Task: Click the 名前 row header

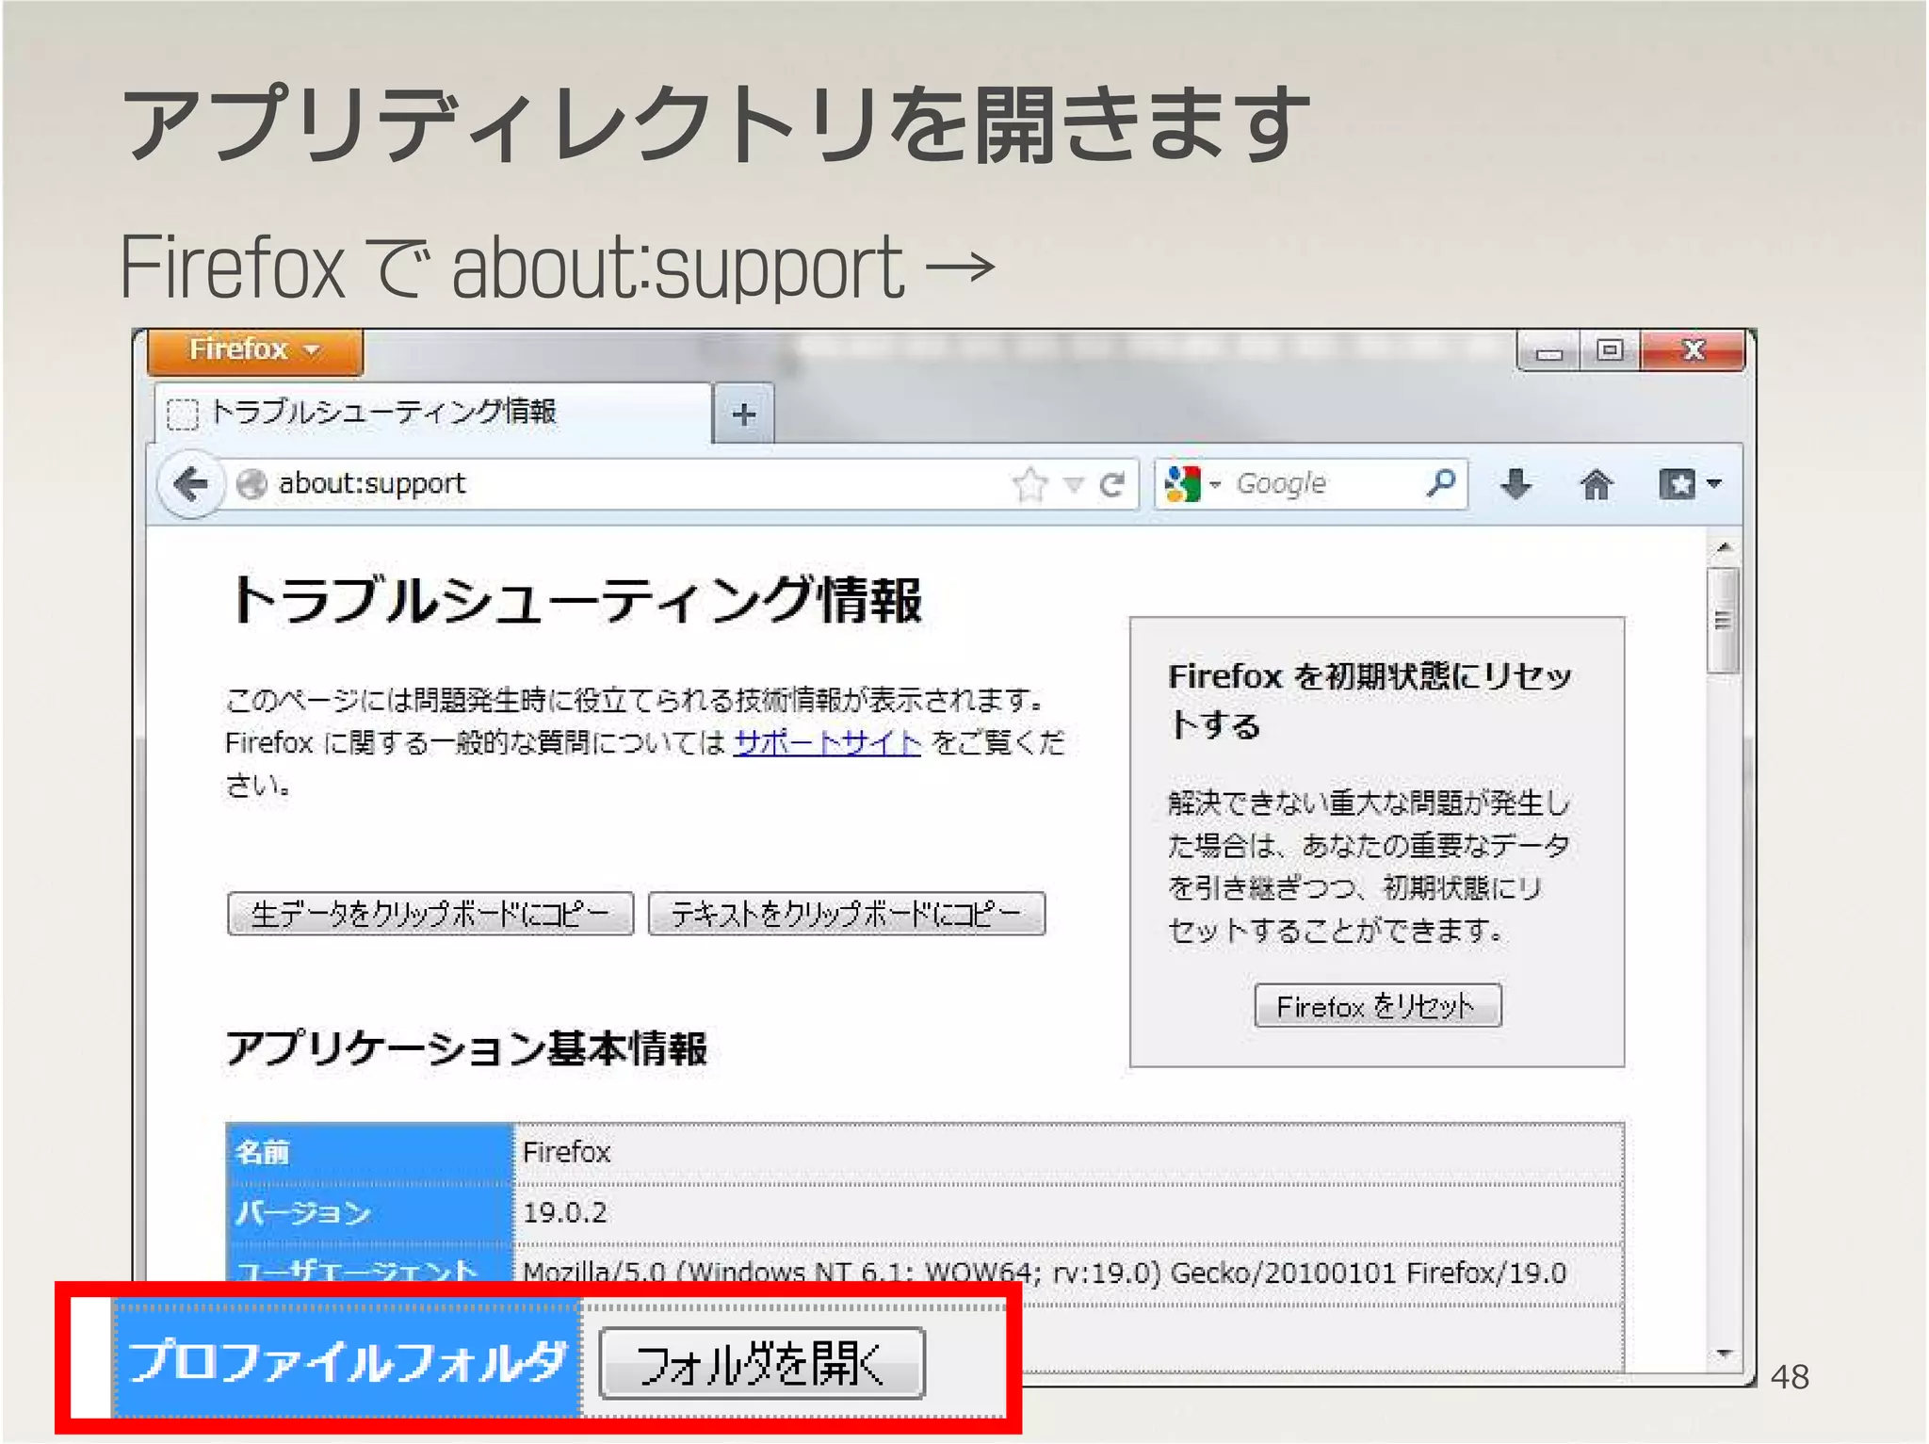Action: 370,1153
